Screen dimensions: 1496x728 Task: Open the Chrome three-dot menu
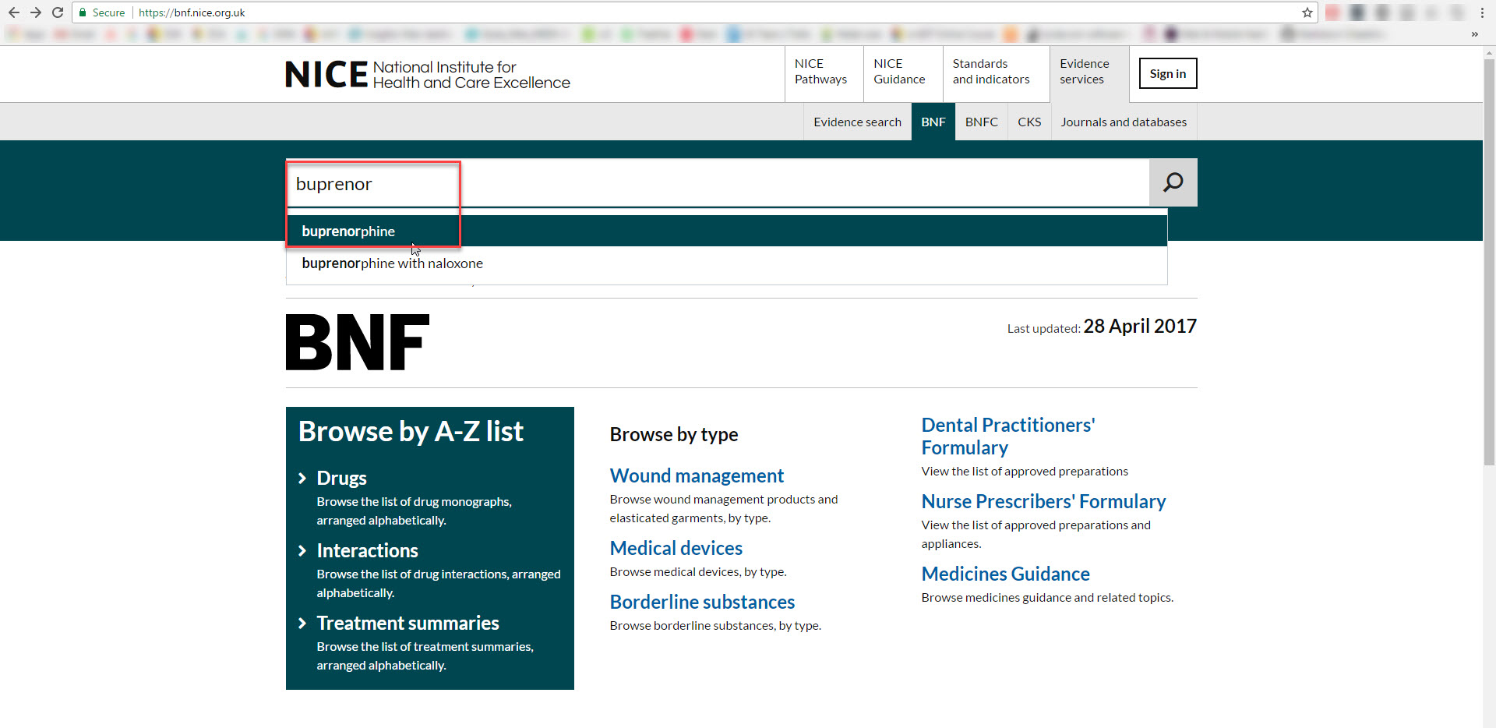(1482, 12)
